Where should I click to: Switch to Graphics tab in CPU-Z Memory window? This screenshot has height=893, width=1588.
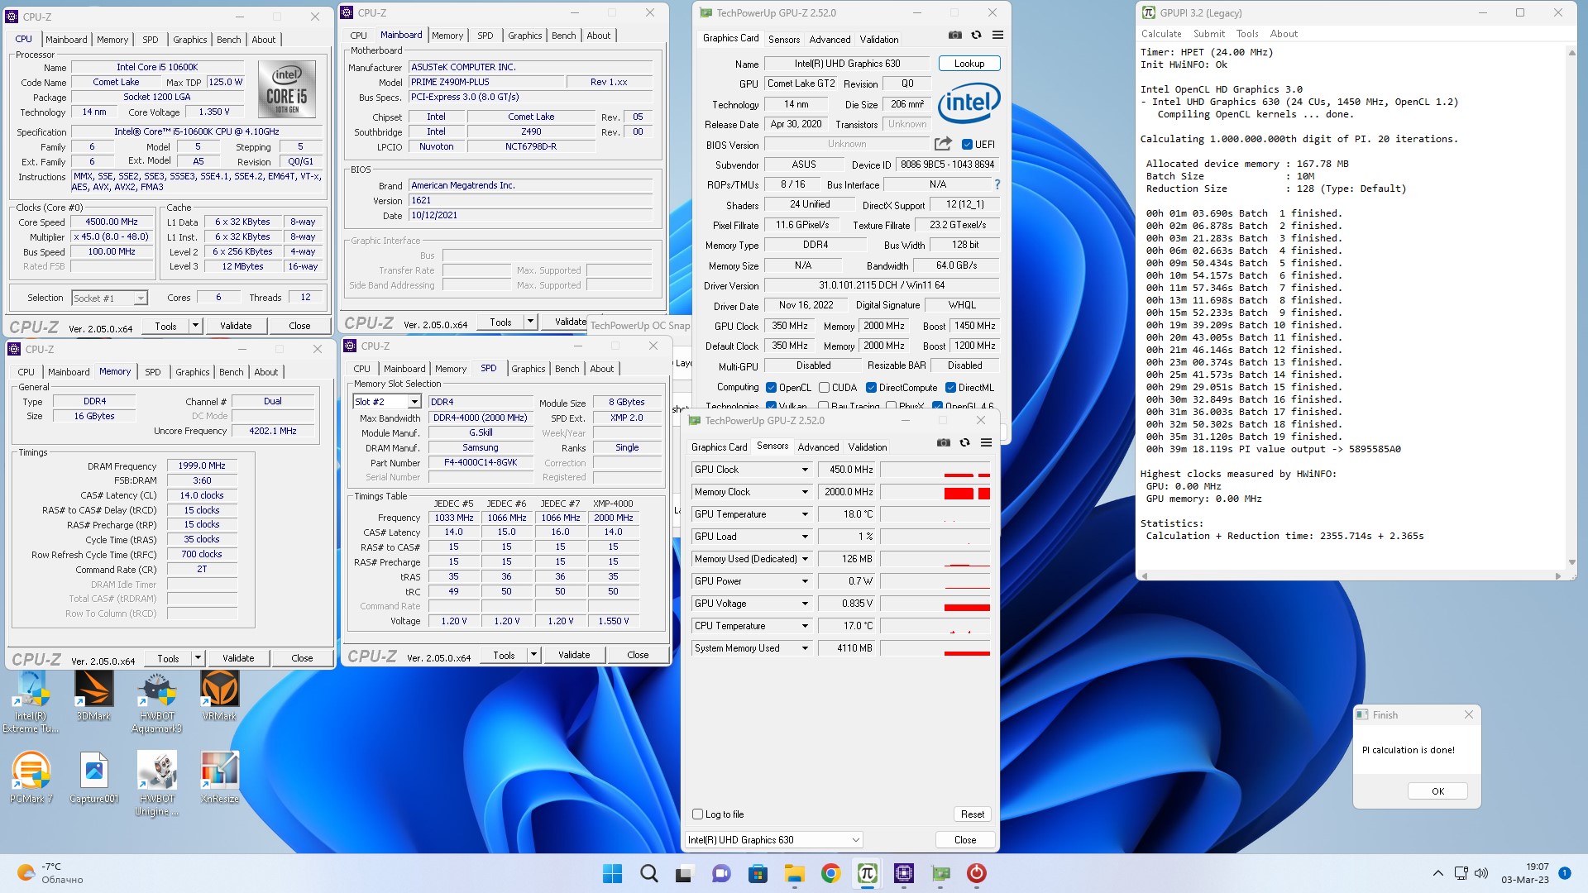192,372
